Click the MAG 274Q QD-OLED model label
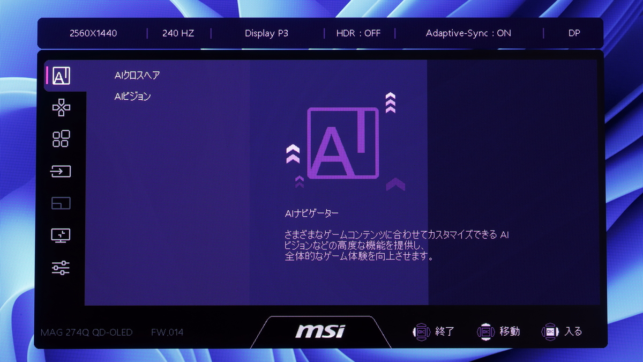 point(87,333)
